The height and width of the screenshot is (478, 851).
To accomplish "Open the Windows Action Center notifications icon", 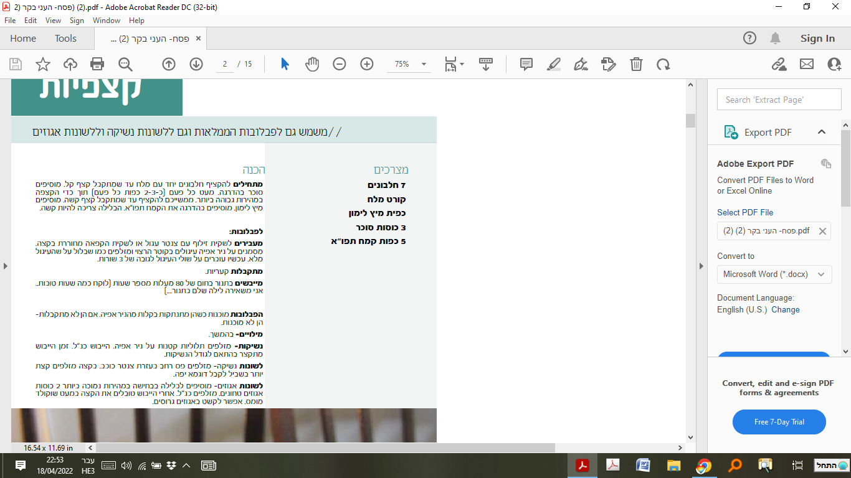I will point(20,466).
